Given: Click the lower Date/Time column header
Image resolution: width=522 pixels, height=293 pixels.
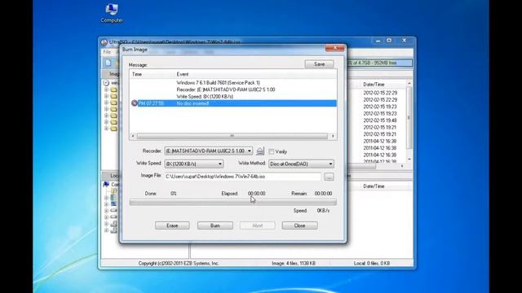Looking at the screenshot, I should pyautogui.click(x=374, y=186).
